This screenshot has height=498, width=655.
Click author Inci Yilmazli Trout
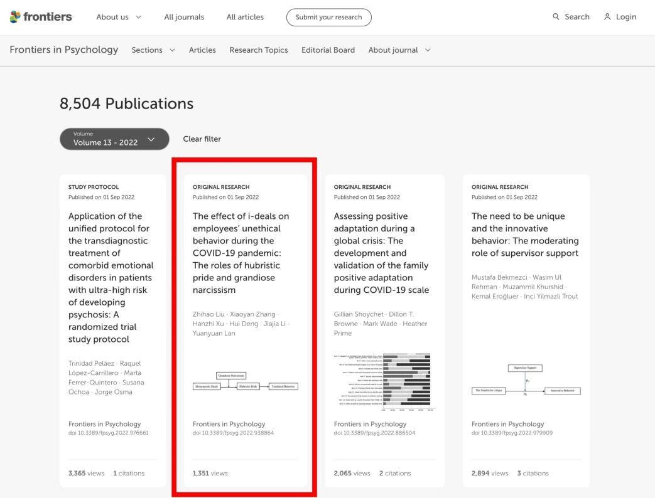click(551, 296)
